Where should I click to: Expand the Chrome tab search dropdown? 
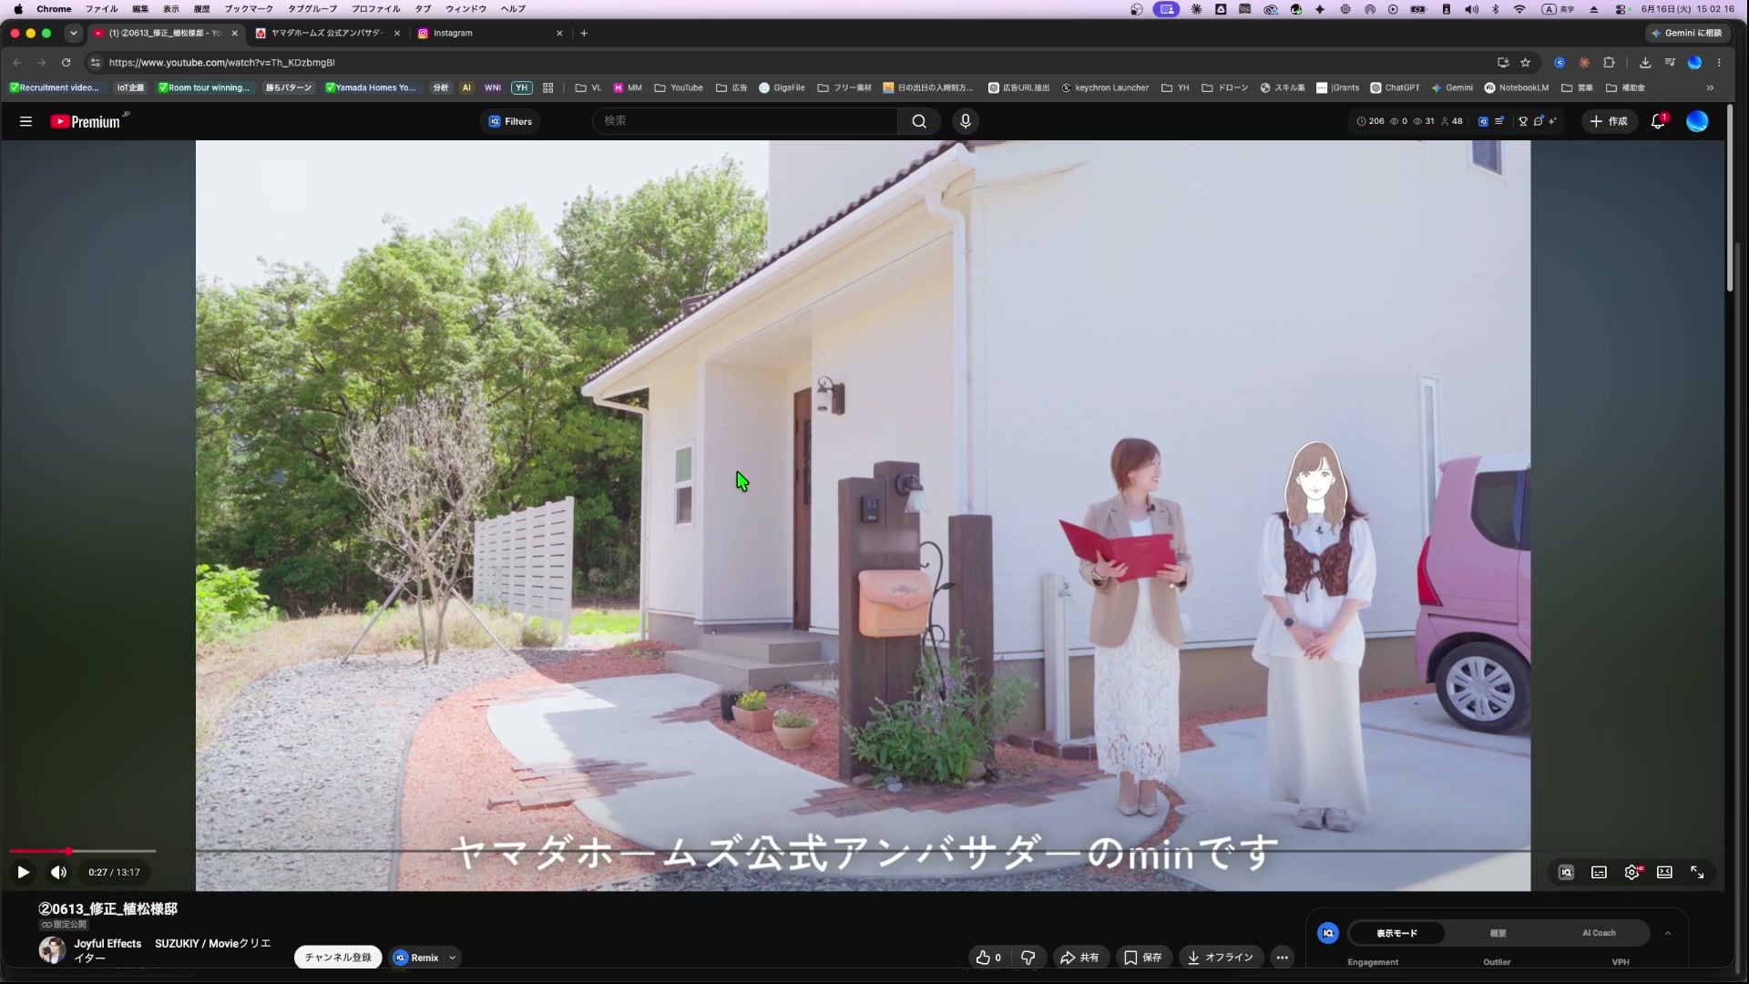[x=74, y=33]
